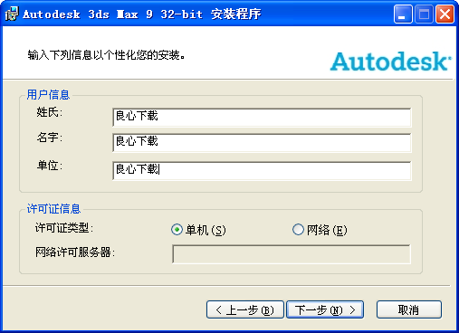Viewport: 459px width, 333px height.
Task: Click the 网络许可服务器 label
Action: click(75, 252)
